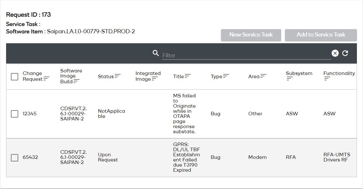The image size is (363, 189).
Task: Open Software Image Build sort menu
Action: [x=76, y=81]
